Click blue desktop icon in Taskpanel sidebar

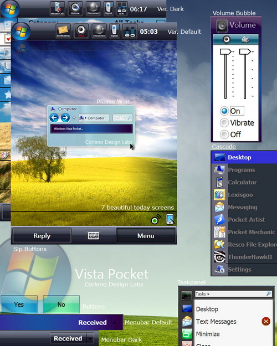187,308
